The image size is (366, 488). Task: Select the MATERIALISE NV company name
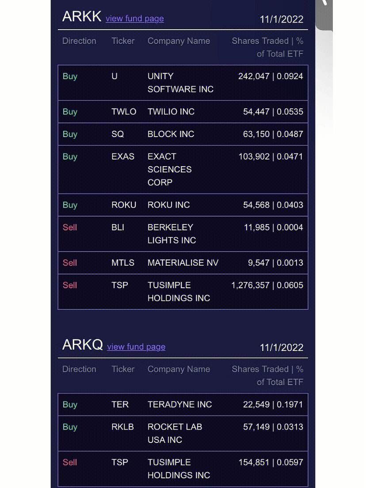point(183,263)
